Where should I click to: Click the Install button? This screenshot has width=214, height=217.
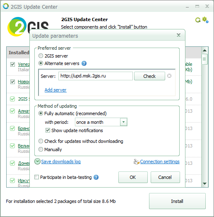[x=177, y=201]
